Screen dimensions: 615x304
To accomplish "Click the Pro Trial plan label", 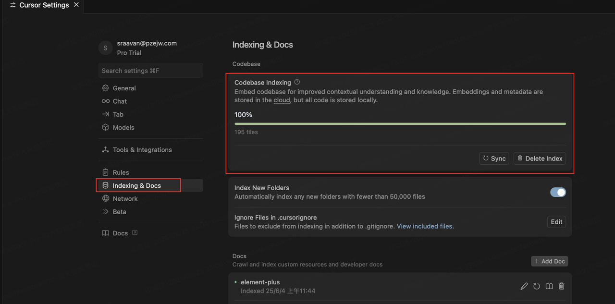I will pos(129,53).
